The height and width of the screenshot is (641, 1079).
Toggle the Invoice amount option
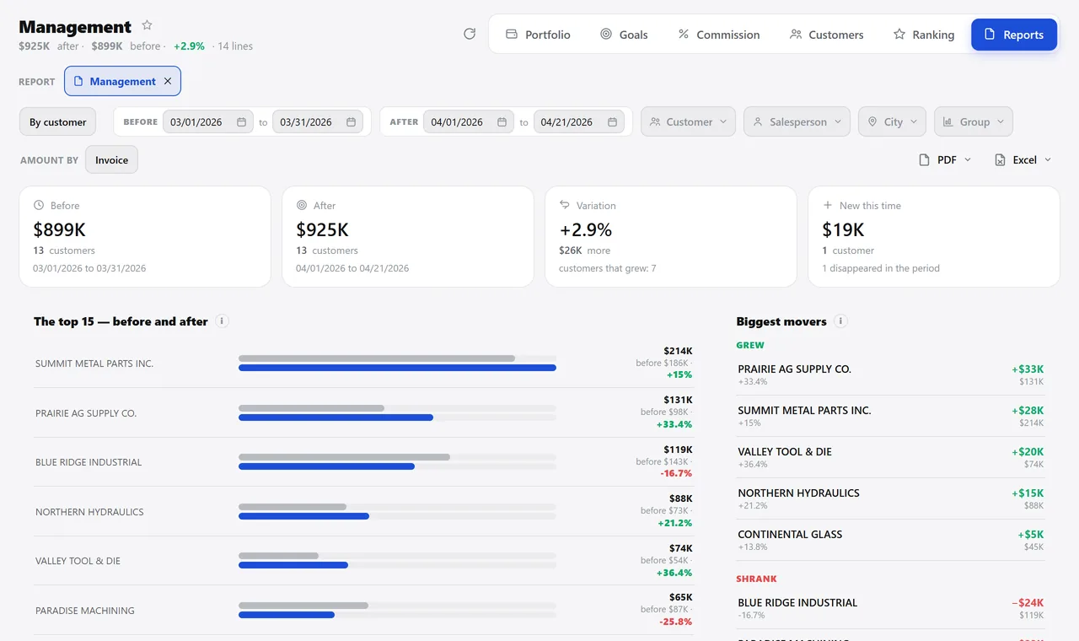point(111,159)
